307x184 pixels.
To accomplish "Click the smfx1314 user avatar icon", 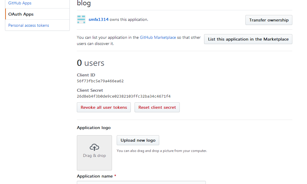I will click(x=81, y=19).
